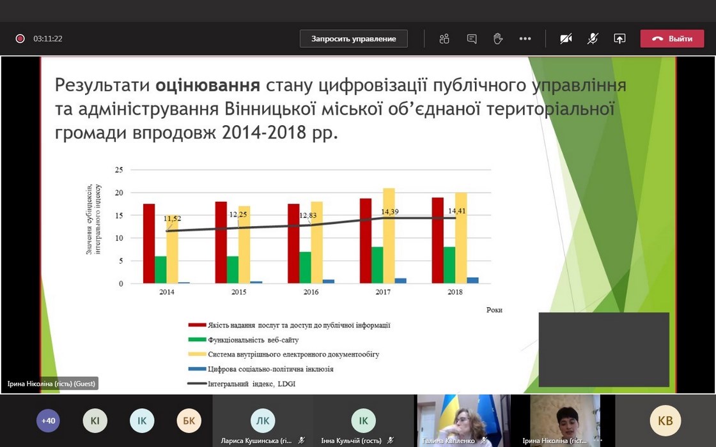Click the dark self-view preview box
This screenshot has height=447, width=716.
[603, 349]
